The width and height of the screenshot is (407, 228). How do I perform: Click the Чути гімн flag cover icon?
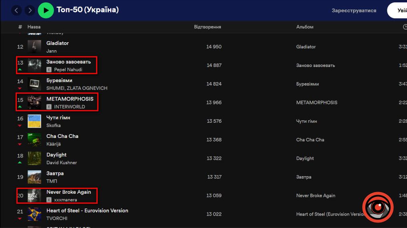34,121
